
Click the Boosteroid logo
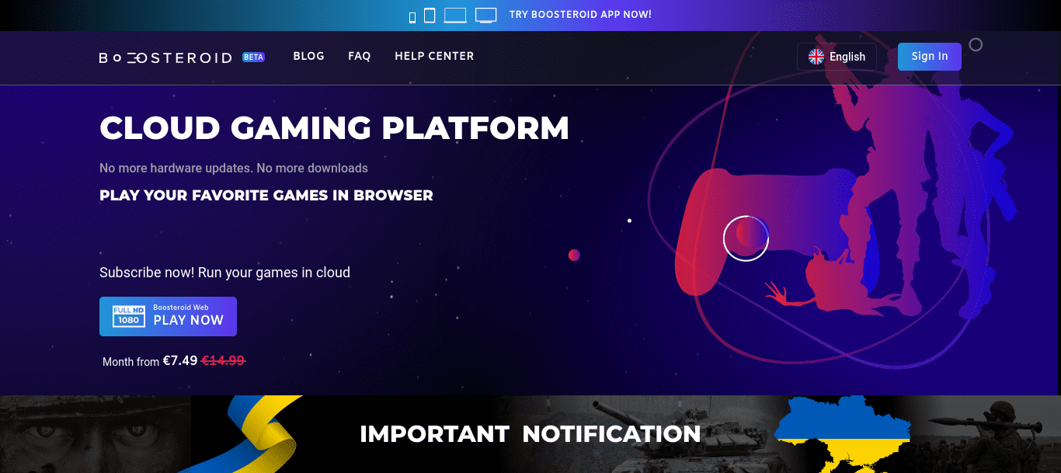pos(165,57)
